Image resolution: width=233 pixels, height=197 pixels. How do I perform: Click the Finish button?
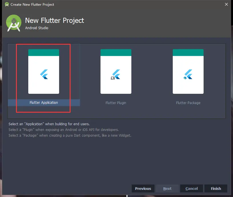pos(216,188)
